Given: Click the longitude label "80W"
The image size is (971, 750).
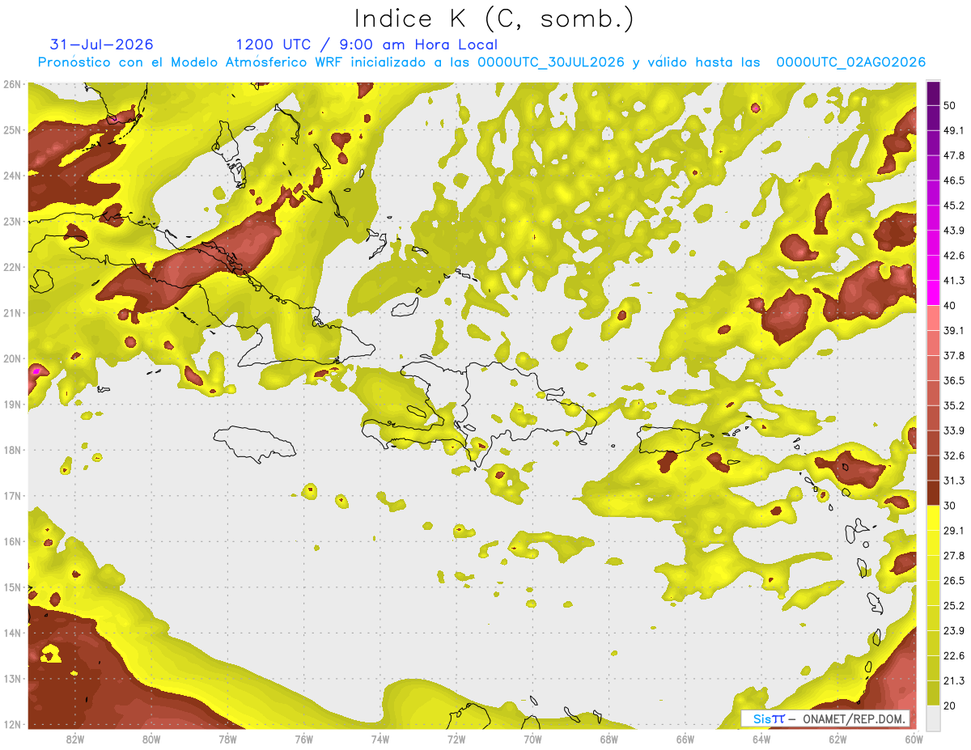Looking at the screenshot, I should (151, 739).
